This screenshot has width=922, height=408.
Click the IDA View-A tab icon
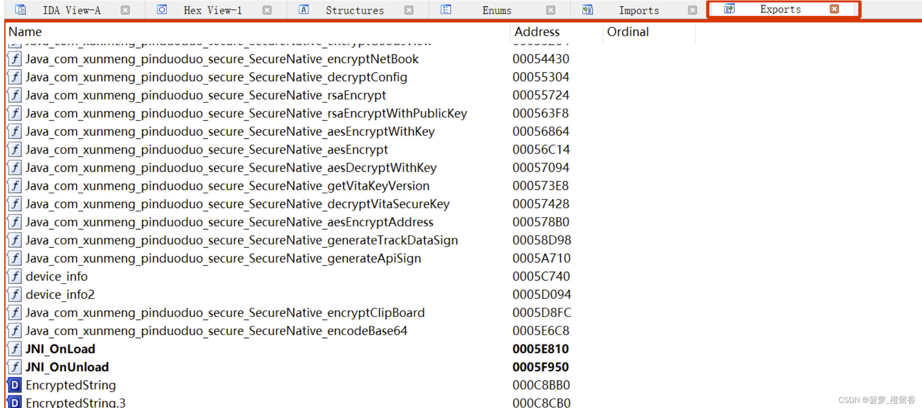coord(20,9)
